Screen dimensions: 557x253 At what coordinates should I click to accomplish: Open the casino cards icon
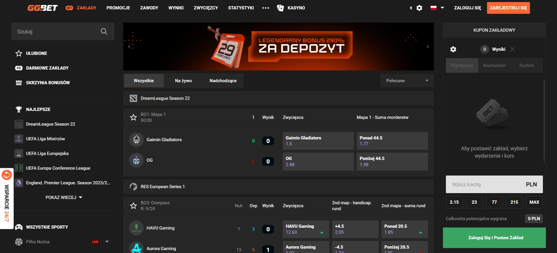coord(280,8)
